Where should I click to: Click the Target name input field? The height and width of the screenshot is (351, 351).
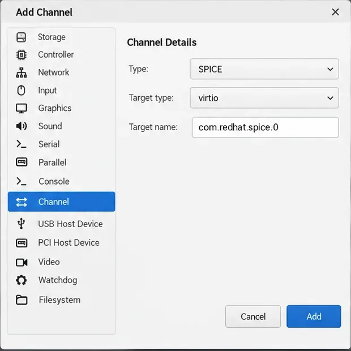(266, 127)
